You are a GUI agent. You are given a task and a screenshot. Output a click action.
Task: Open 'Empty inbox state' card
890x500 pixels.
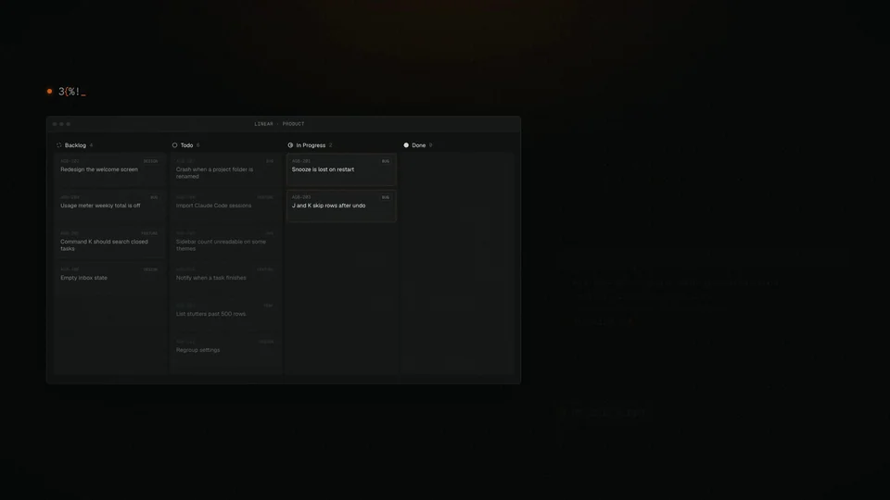pyautogui.click(x=109, y=277)
